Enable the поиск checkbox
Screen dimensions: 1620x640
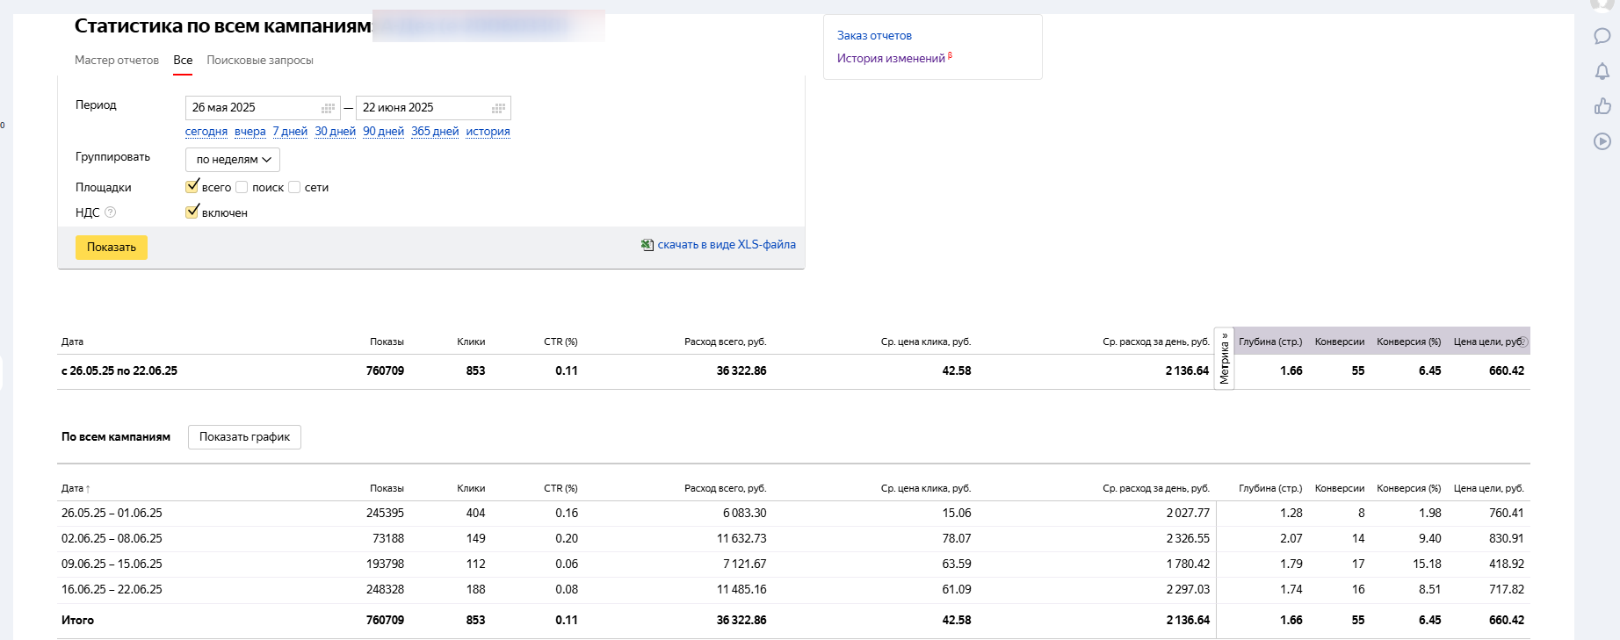242,187
